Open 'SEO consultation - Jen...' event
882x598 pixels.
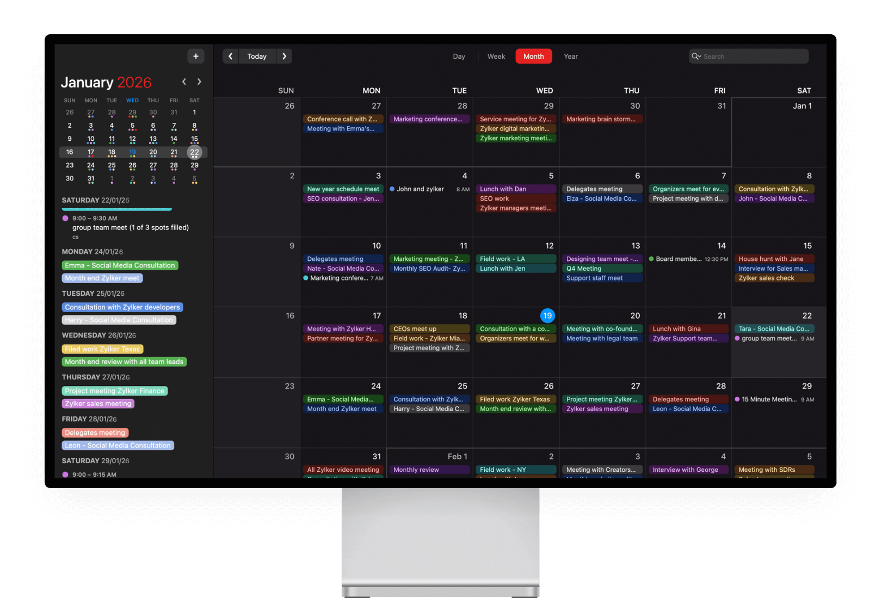343,199
